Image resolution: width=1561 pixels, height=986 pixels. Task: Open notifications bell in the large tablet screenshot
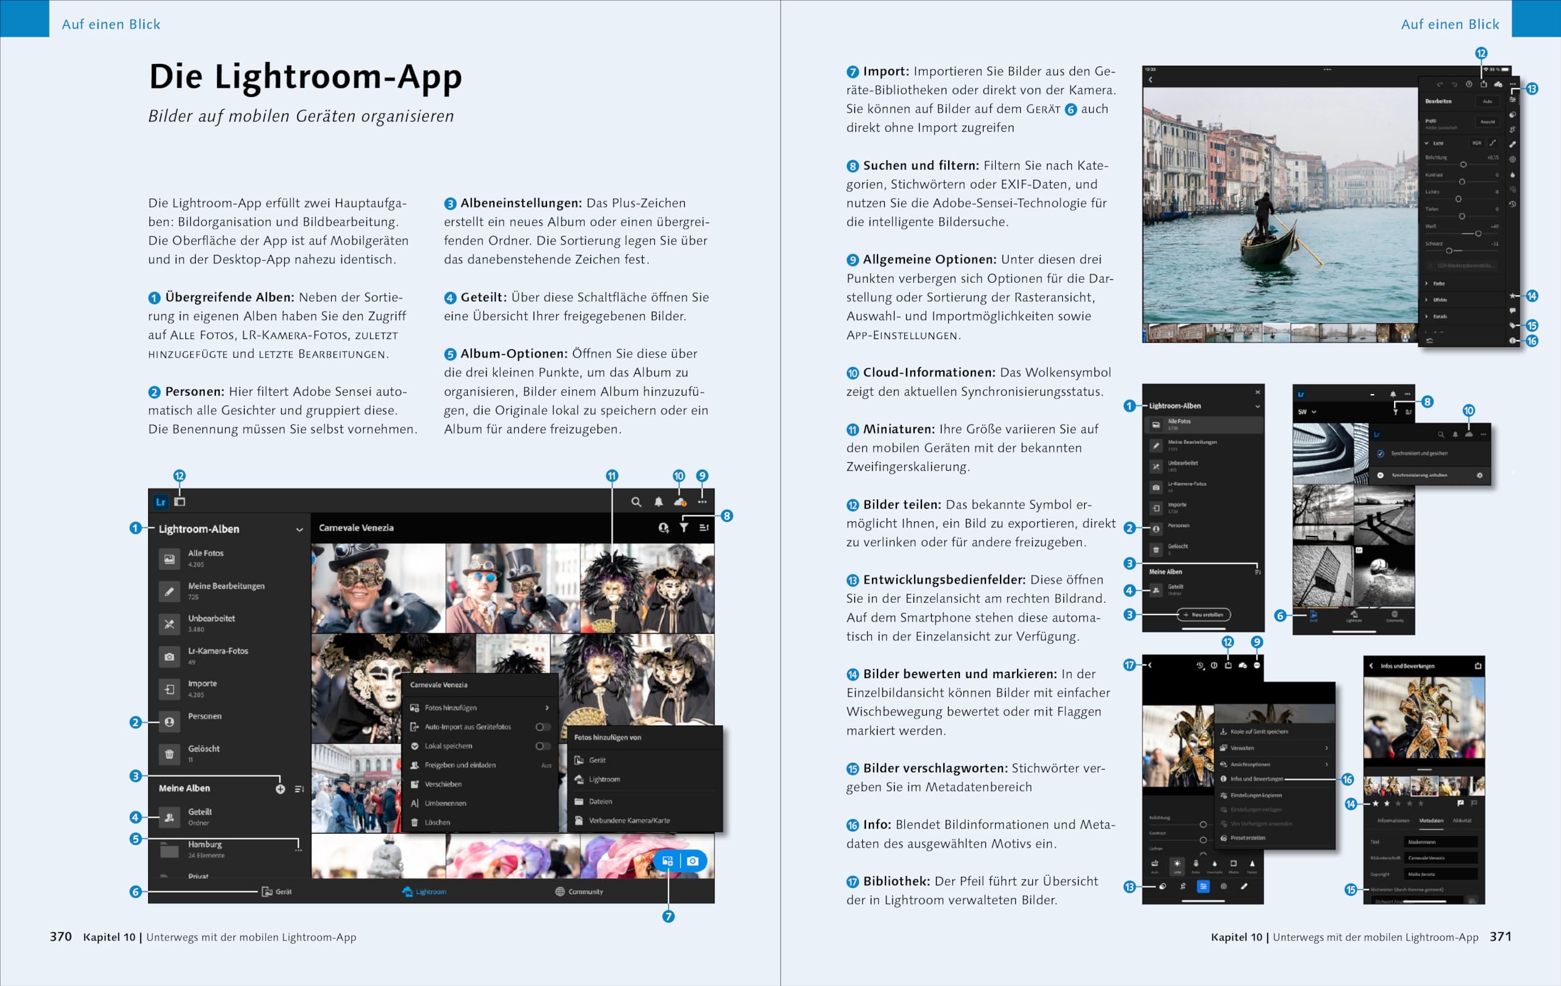point(659,502)
